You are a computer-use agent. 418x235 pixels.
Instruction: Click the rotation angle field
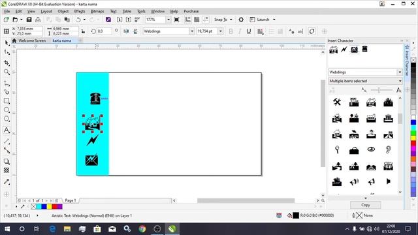point(104,31)
